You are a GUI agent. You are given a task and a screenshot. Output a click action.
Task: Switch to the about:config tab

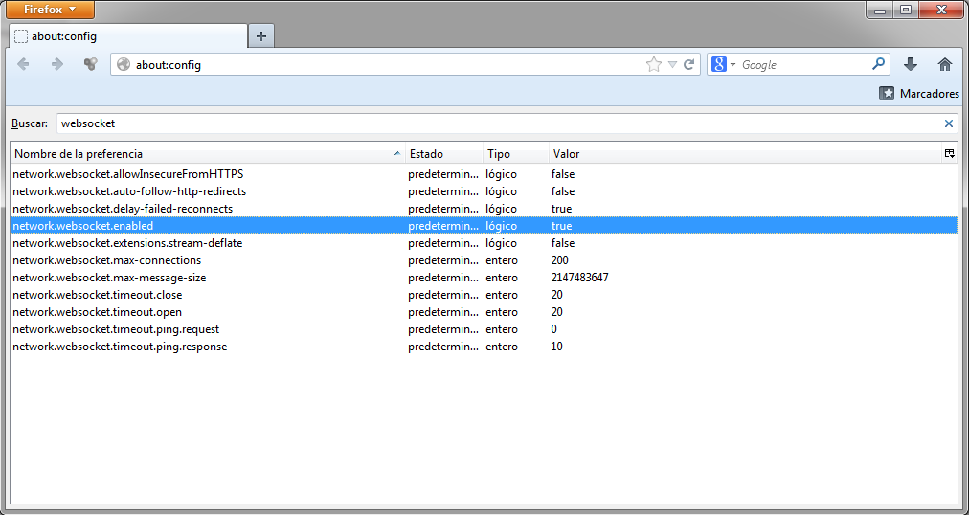(x=124, y=36)
